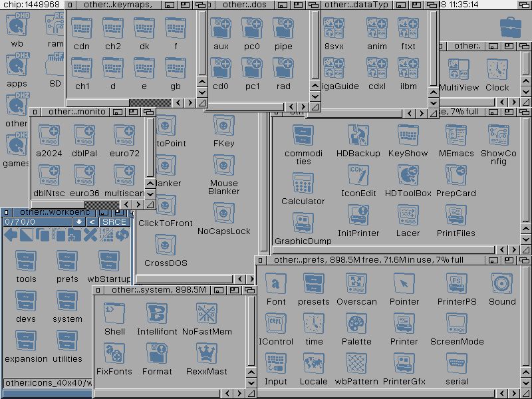This screenshot has width=532, height=399.
Task: Select the ilbm datatype icon
Action: point(408,68)
